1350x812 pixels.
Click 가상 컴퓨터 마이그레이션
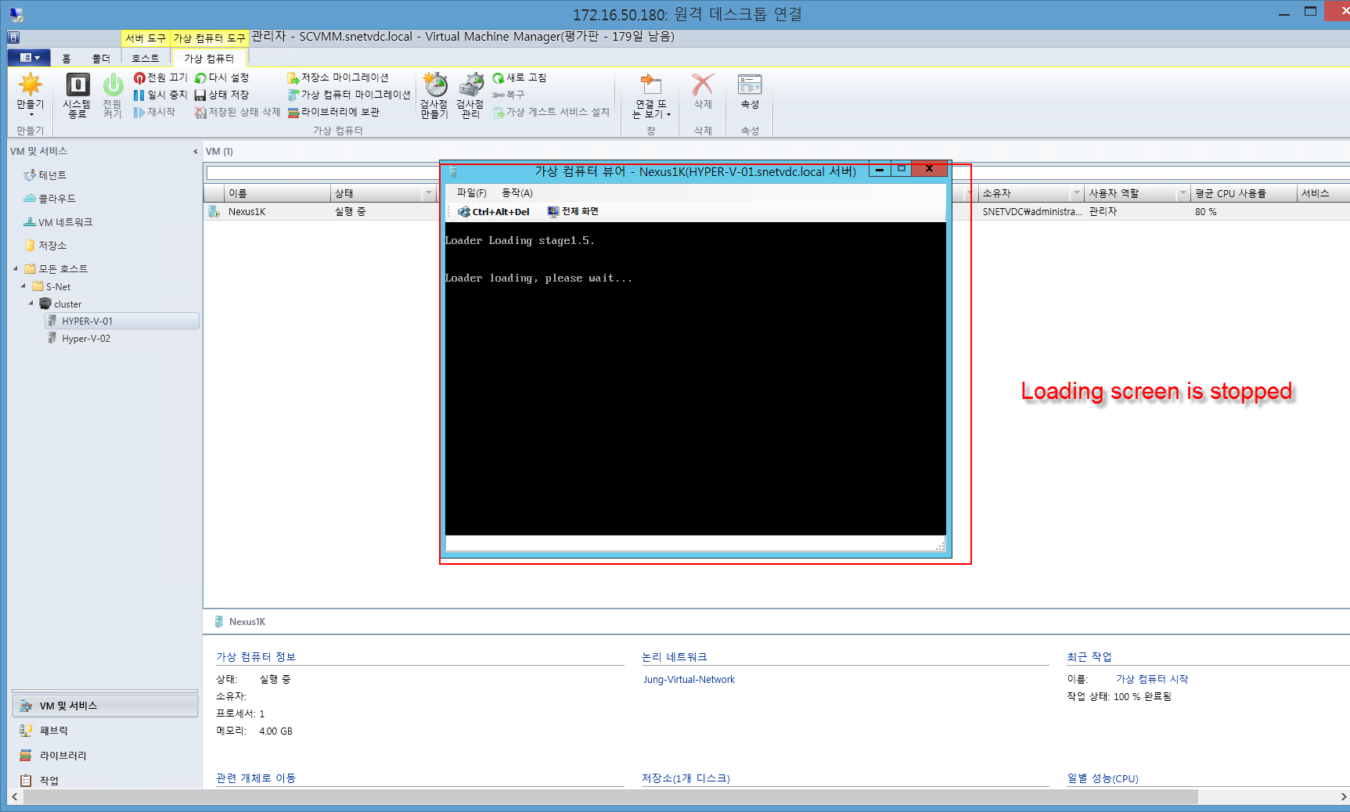tap(349, 95)
